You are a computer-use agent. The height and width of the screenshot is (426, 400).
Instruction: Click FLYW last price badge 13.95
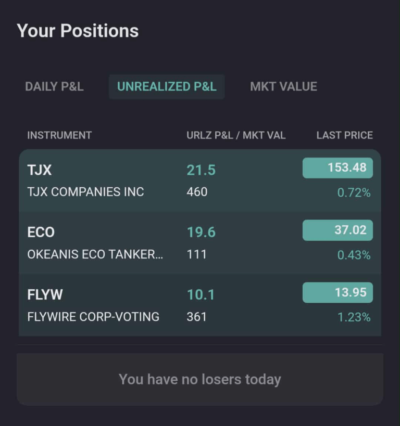pyautogui.click(x=337, y=293)
